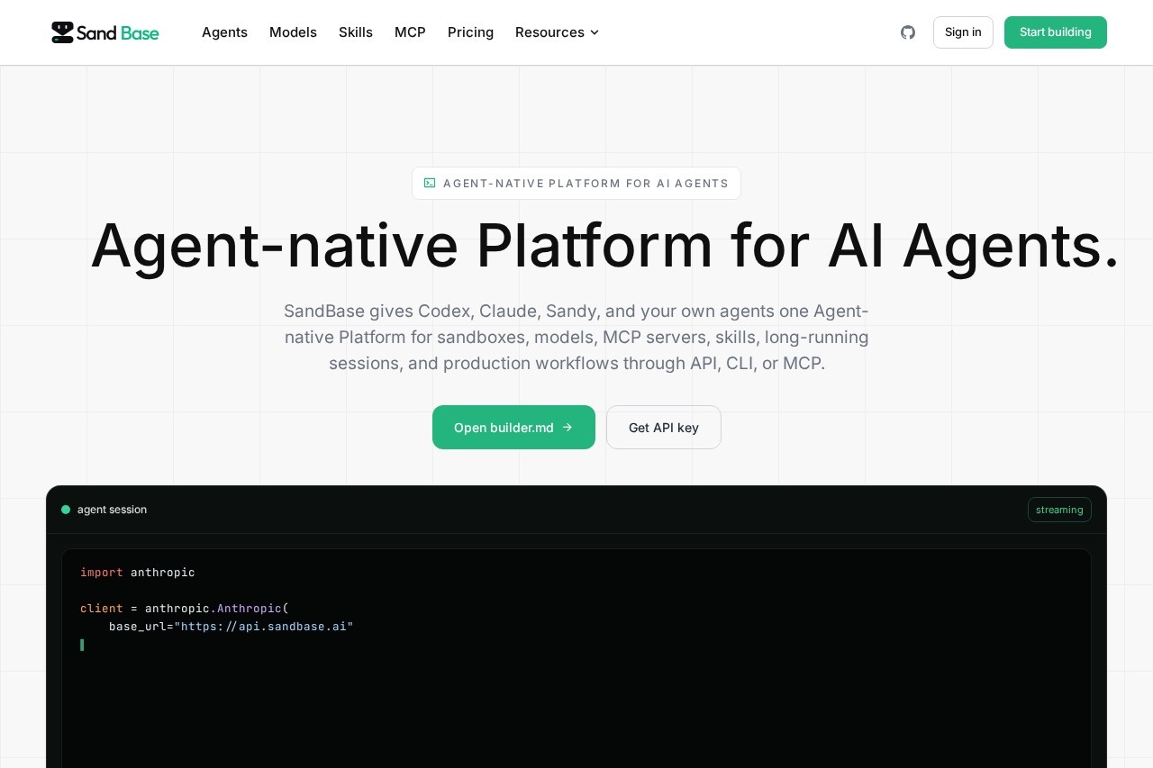
Task: Click the "import anthropic" code line
Action: [x=138, y=573]
